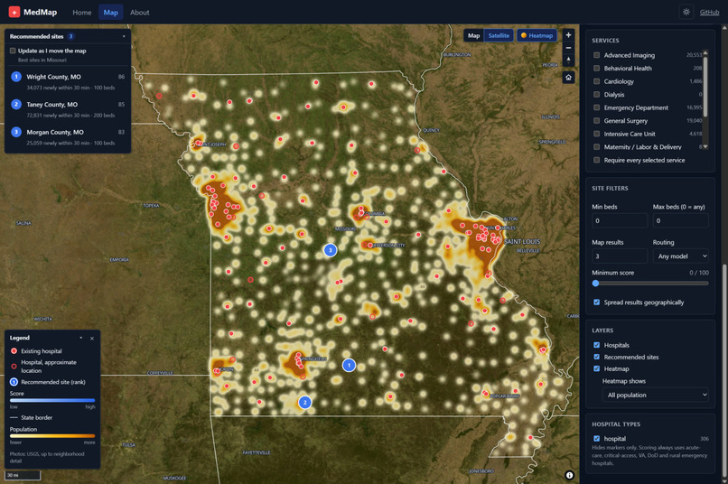Click the Recommended site legend marker icon
This screenshot has width=728, height=484.
coord(14,382)
